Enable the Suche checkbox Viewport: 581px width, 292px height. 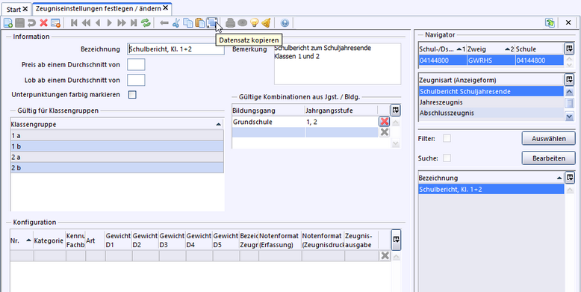(447, 158)
